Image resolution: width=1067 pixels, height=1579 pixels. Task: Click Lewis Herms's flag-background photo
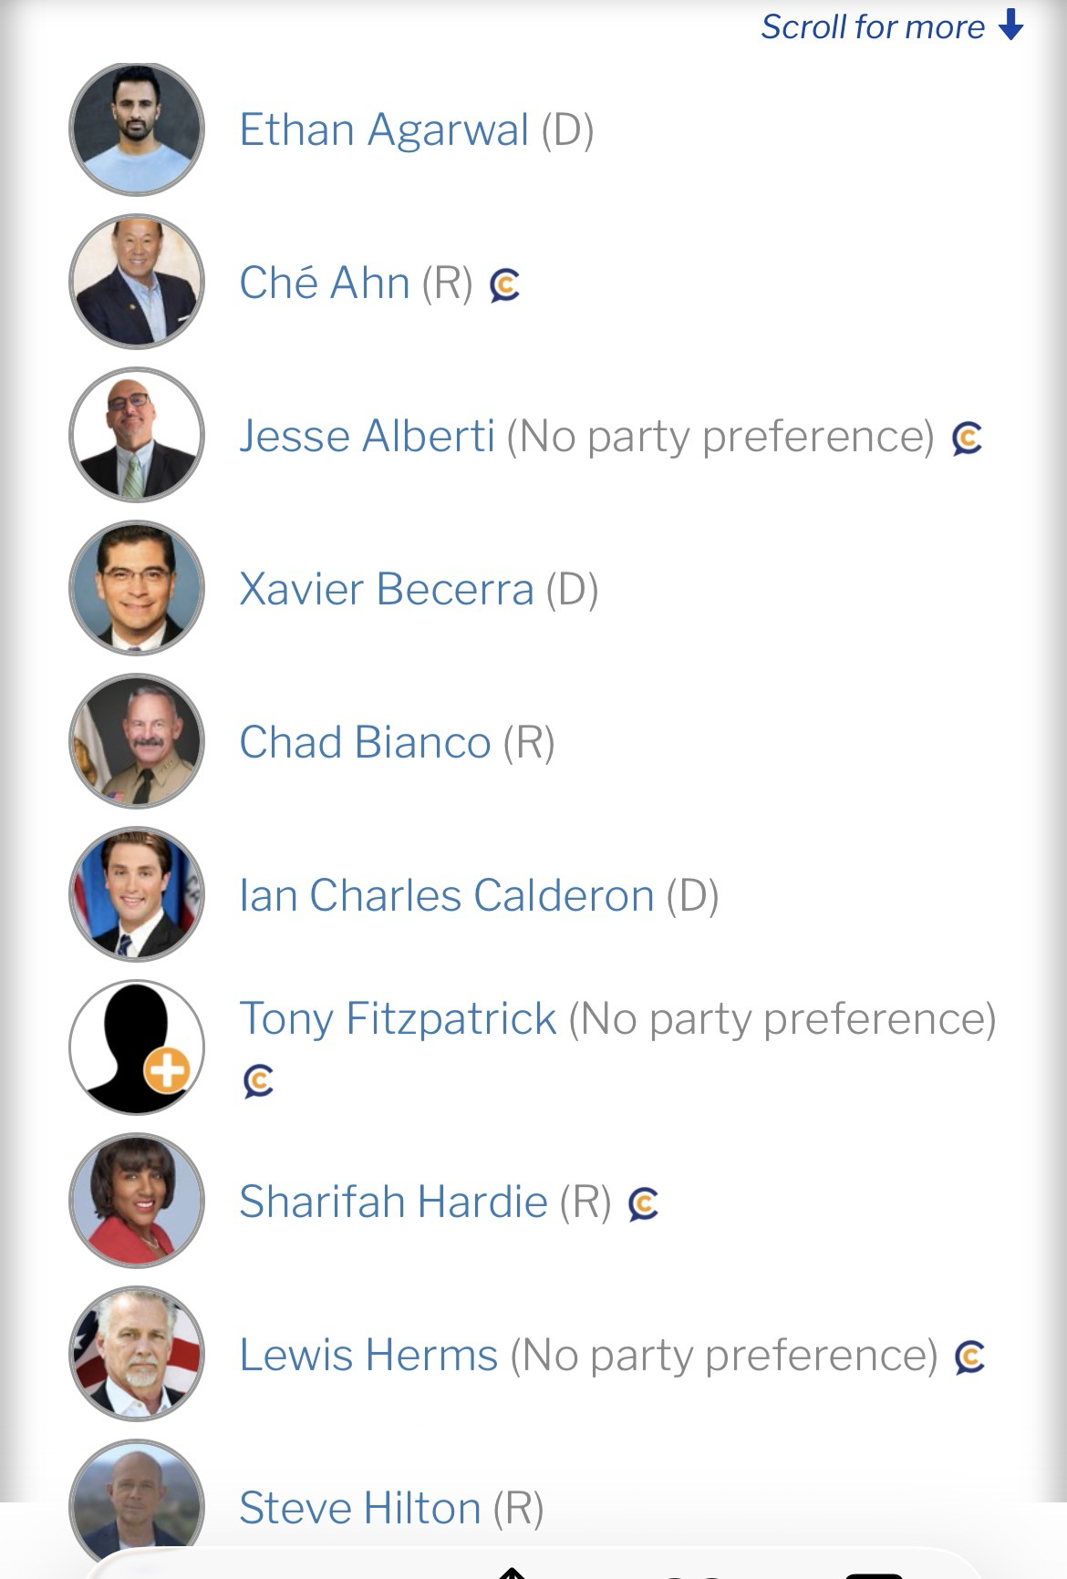(137, 1354)
